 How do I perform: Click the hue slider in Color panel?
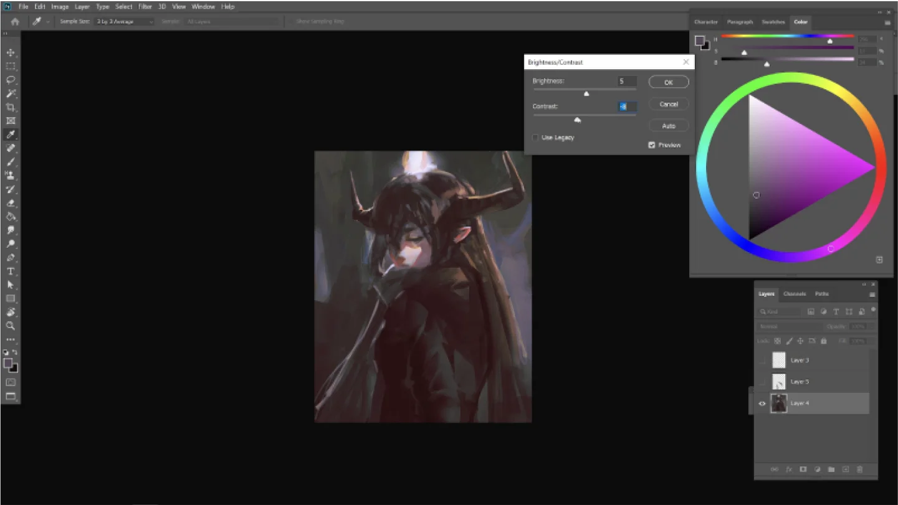pyautogui.click(x=788, y=36)
